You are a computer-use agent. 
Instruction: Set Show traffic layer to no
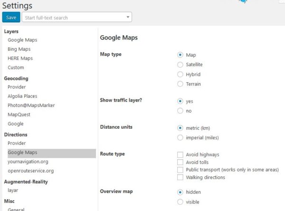(x=180, y=111)
